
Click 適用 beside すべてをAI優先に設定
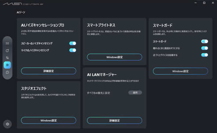tap(135, 93)
